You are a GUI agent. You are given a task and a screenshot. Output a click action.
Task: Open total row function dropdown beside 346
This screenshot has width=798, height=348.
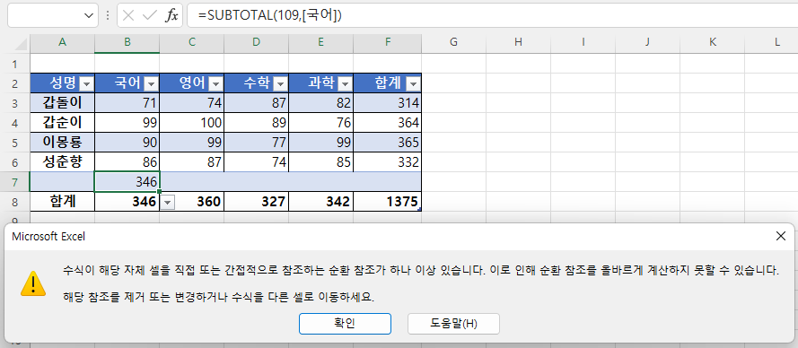(168, 203)
